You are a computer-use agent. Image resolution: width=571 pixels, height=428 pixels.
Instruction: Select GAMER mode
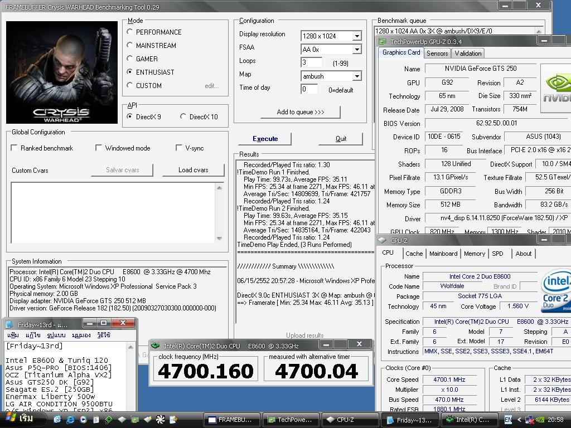129,58
